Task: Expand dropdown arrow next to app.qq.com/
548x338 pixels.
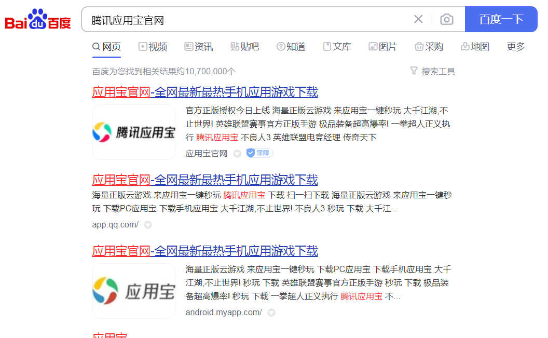Action: [x=148, y=225]
